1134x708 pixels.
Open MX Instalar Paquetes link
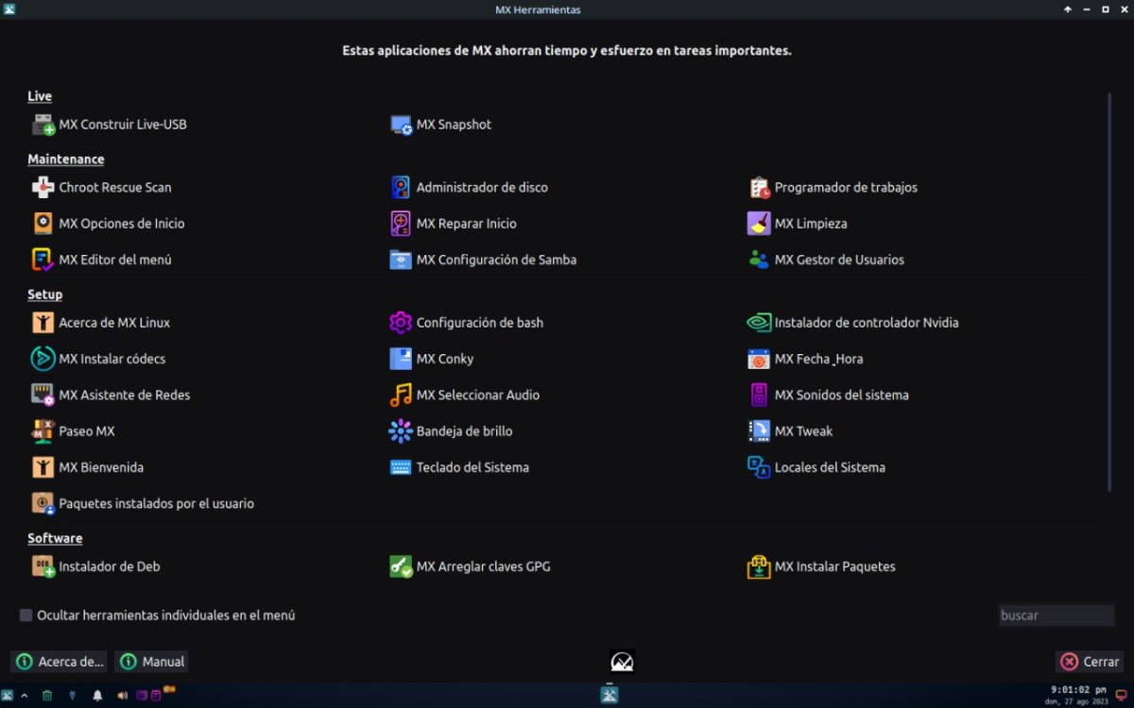coord(834,567)
